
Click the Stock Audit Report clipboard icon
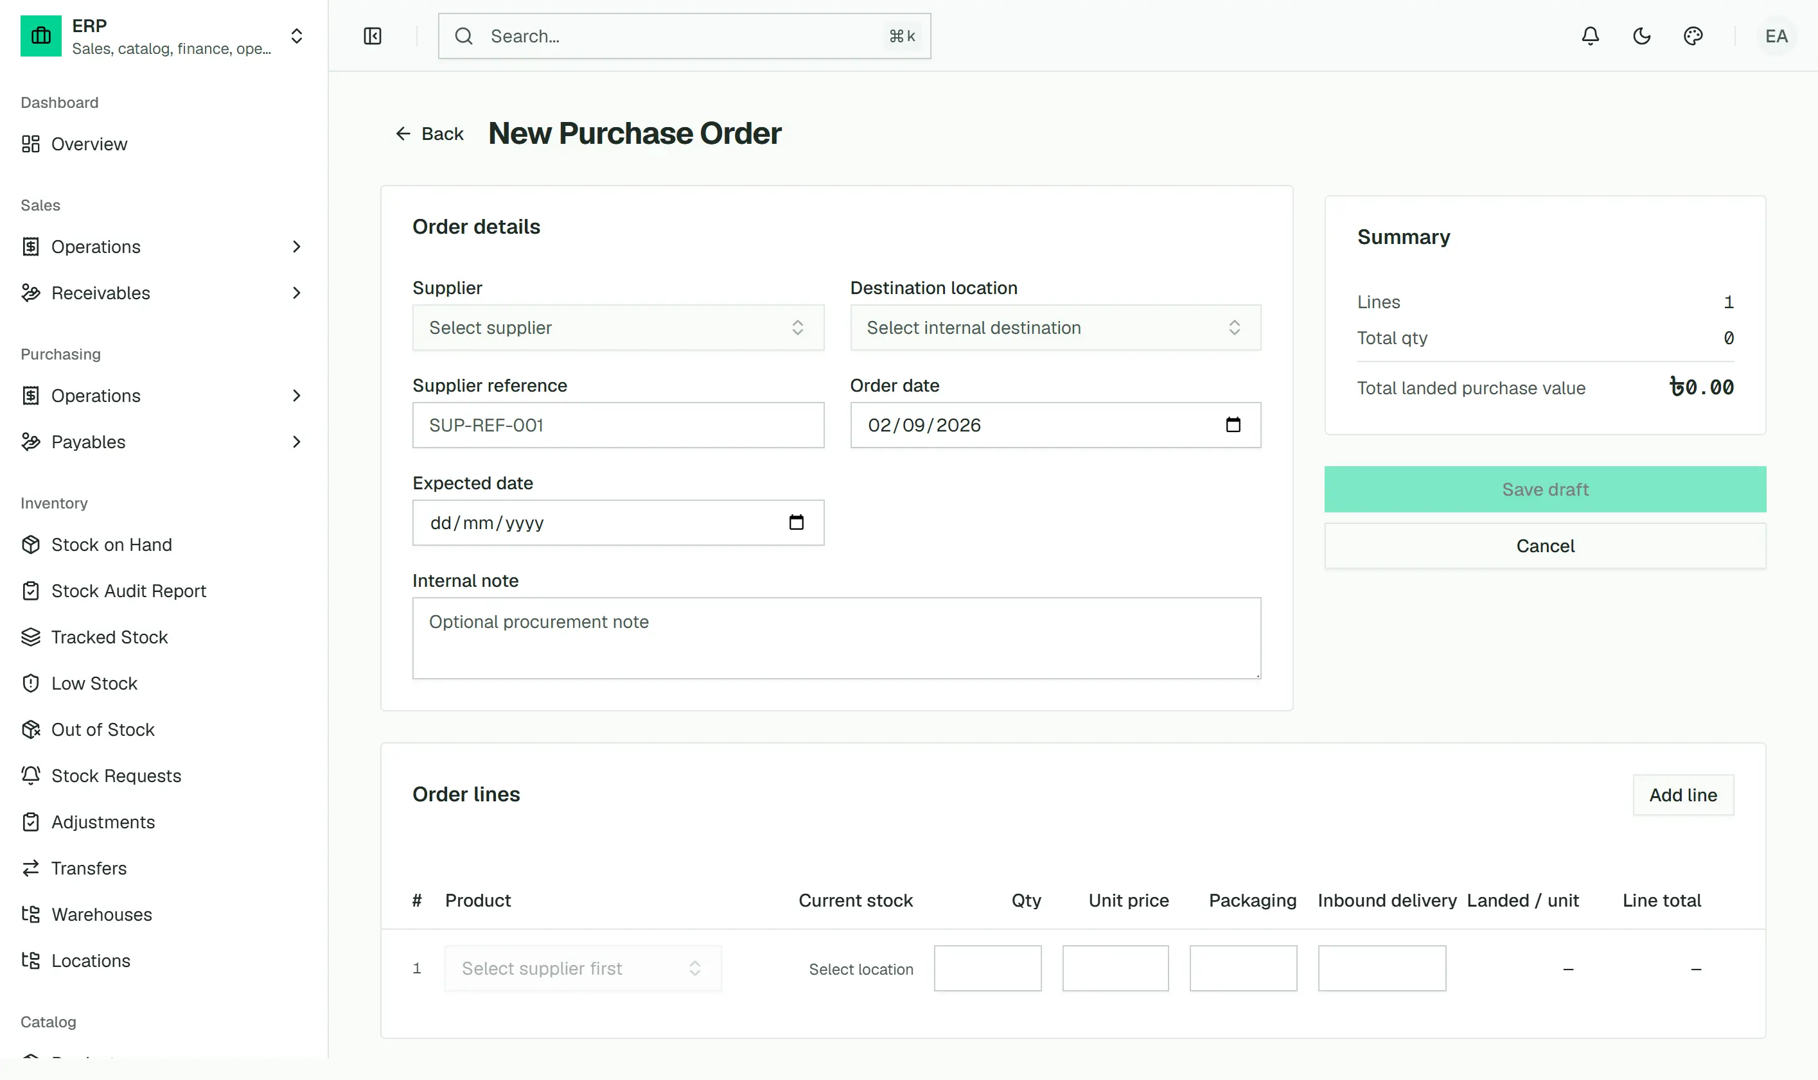click(31, 590)
